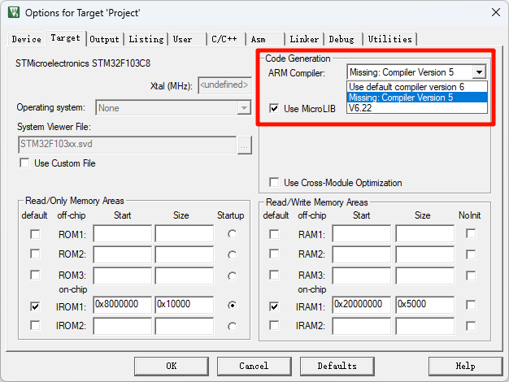The height and width of the screenshot is (382, 509).
Task: Uncheck the IROM1 default checkbox
Action: tap(34, 306)
